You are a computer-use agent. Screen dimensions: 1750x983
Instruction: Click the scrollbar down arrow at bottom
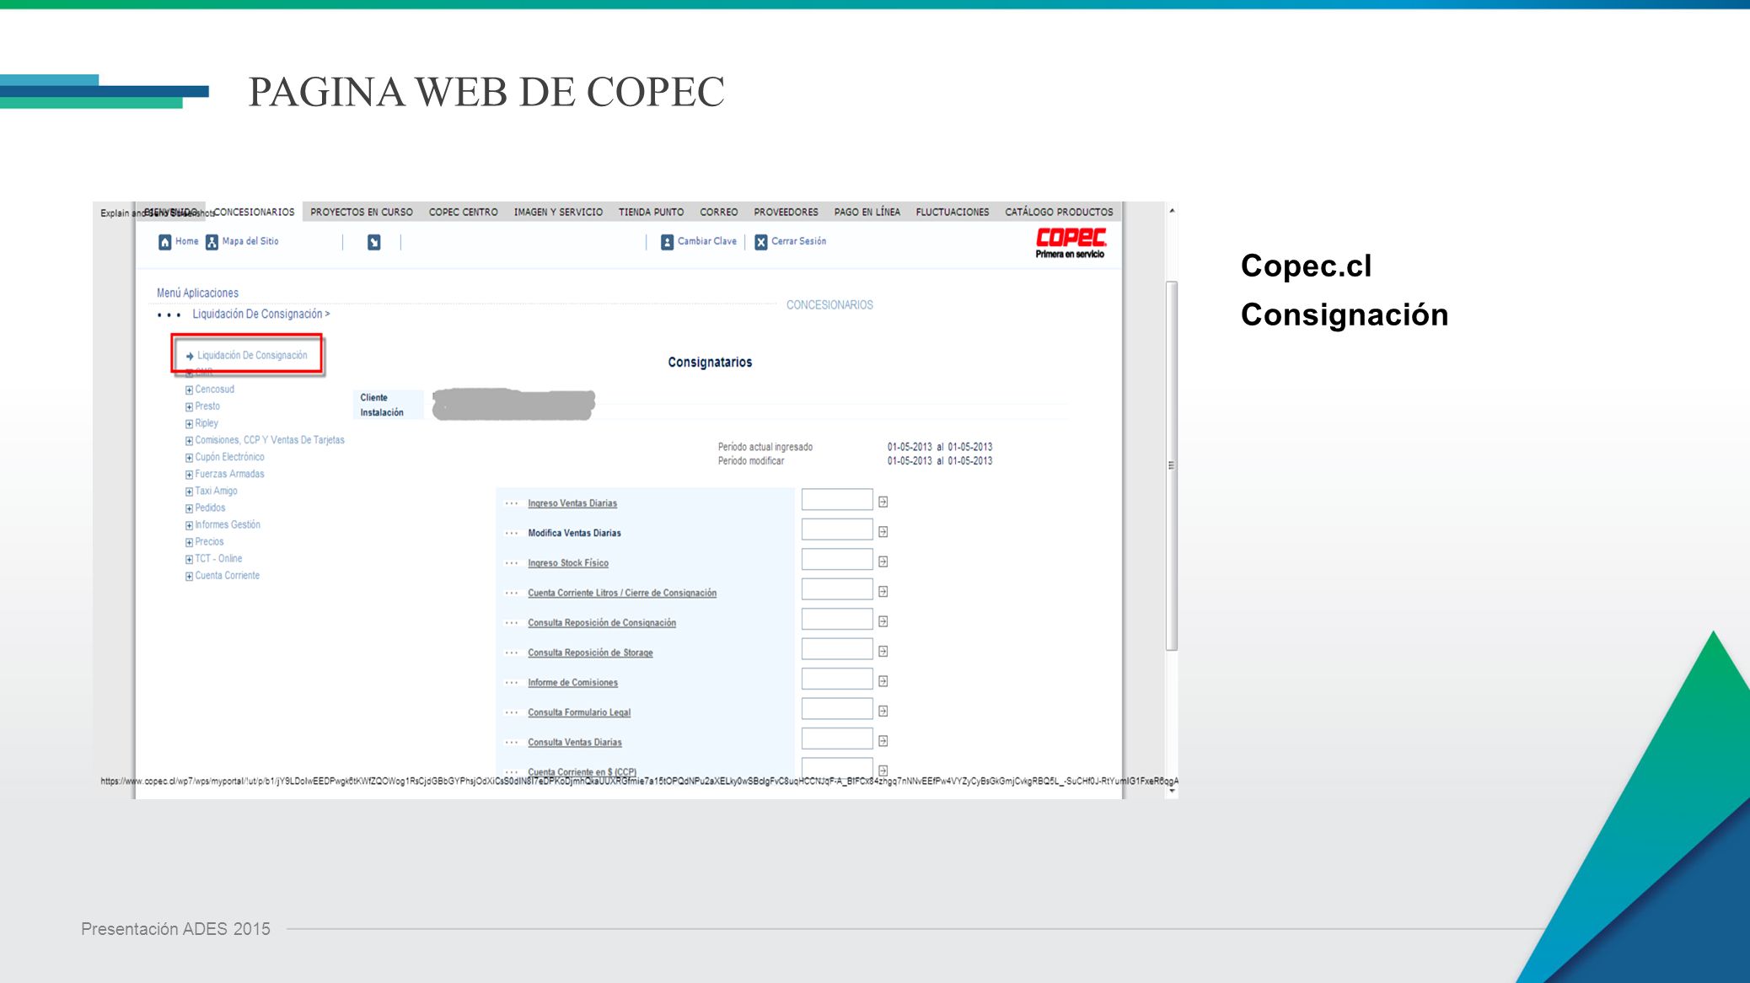point(1172,792)
